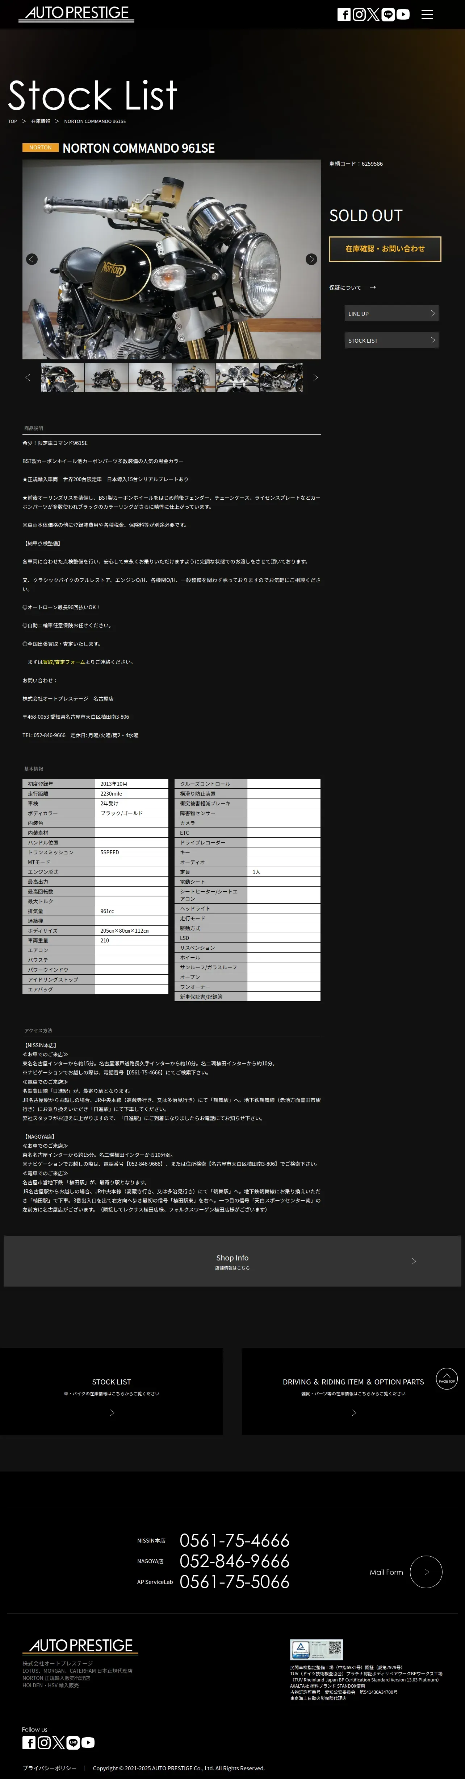Screen dimensions: 465x1779
Task: Click the Mail Form text link
Action: pos(386,1572)
